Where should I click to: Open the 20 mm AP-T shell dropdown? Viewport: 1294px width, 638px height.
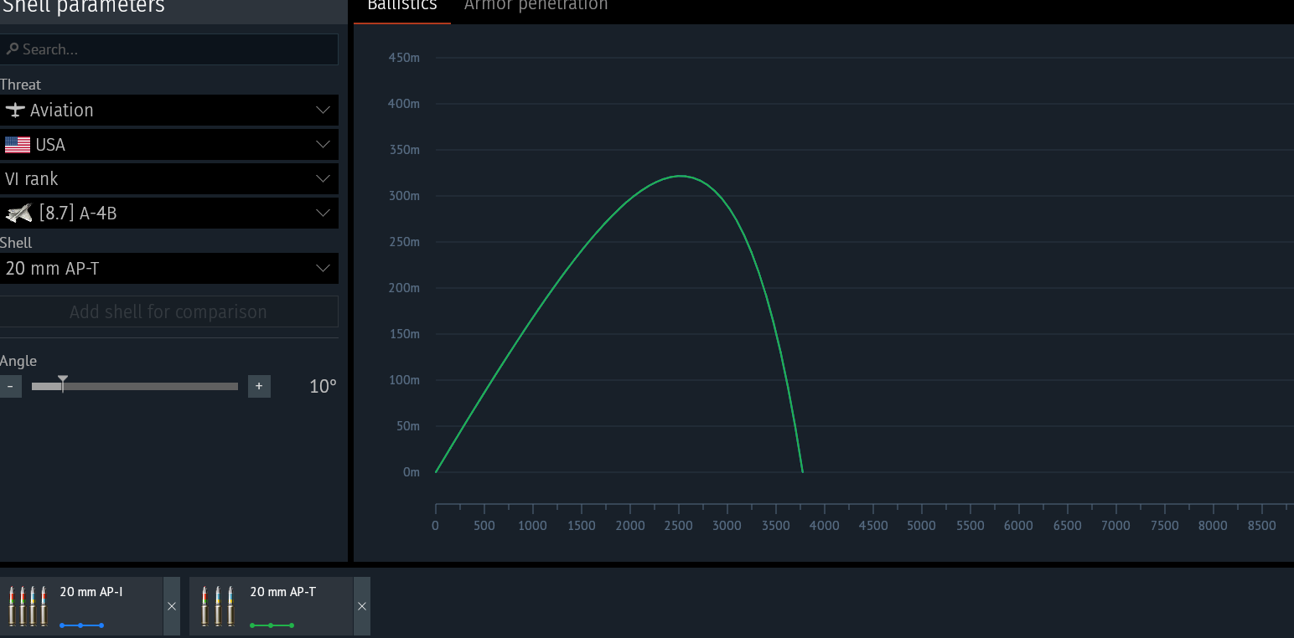(323, 269)
